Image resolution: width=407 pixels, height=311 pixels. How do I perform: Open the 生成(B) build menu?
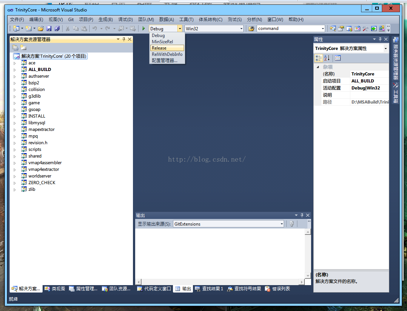(x=106, y=20)
